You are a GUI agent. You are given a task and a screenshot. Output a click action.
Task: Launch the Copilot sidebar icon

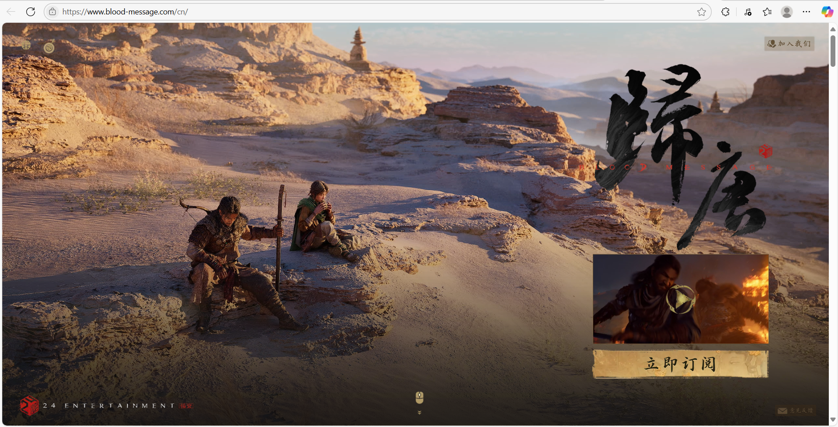[x=827, y=12]
